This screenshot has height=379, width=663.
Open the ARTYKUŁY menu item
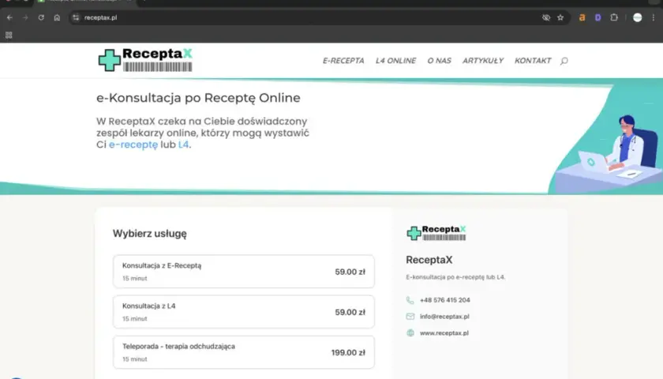(x=483, y=61)
